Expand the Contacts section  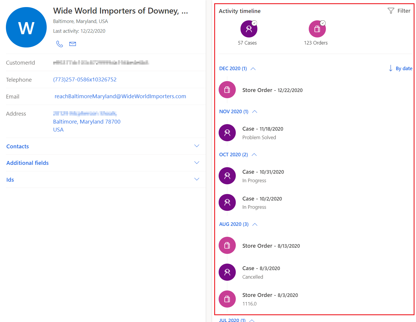(197, 146)
